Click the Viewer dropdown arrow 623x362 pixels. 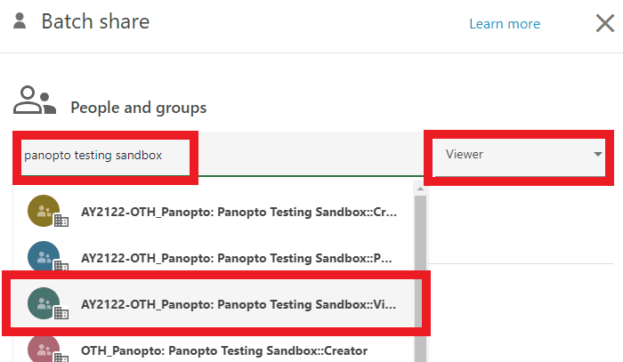coord(595,155)
